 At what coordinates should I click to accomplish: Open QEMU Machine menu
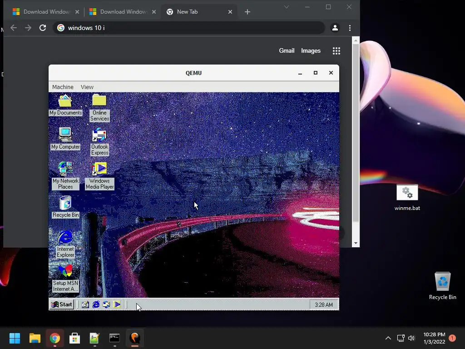tap(63, 87)
